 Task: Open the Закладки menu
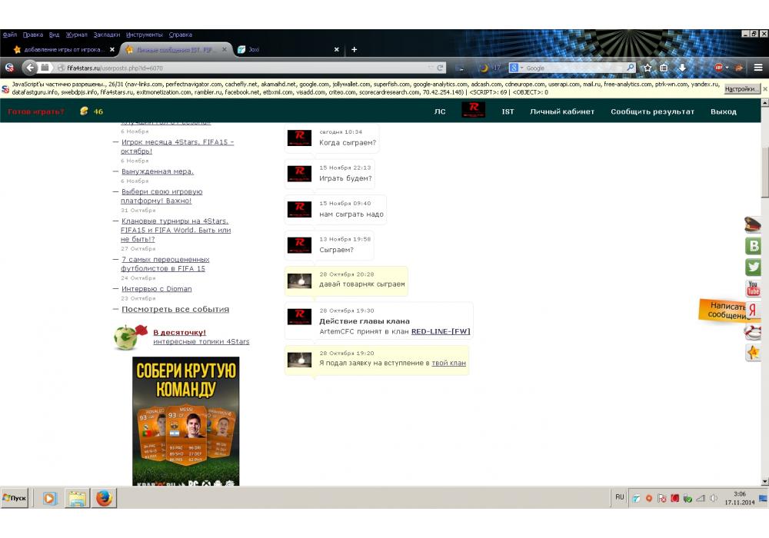[x=106, y=35]
